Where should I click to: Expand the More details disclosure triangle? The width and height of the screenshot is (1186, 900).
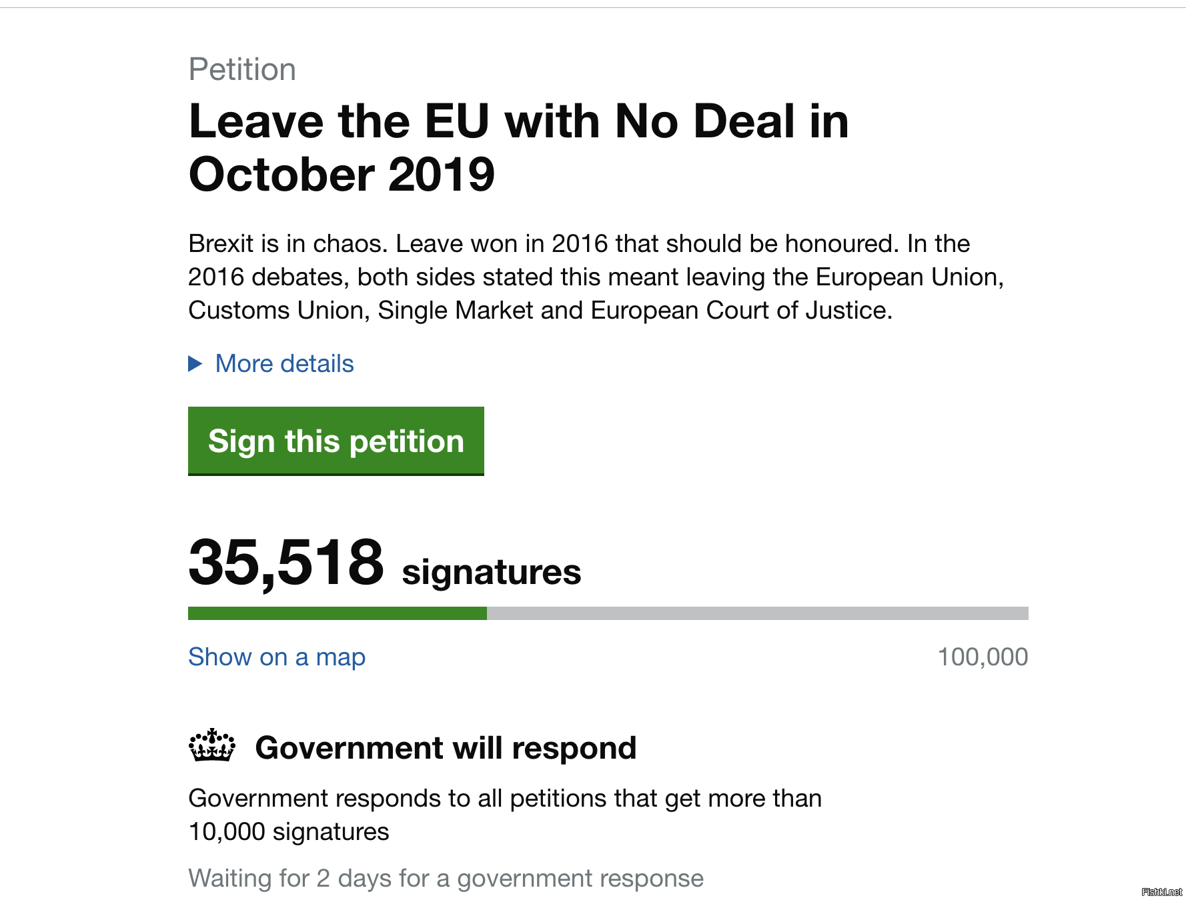(x=195, y=363)
